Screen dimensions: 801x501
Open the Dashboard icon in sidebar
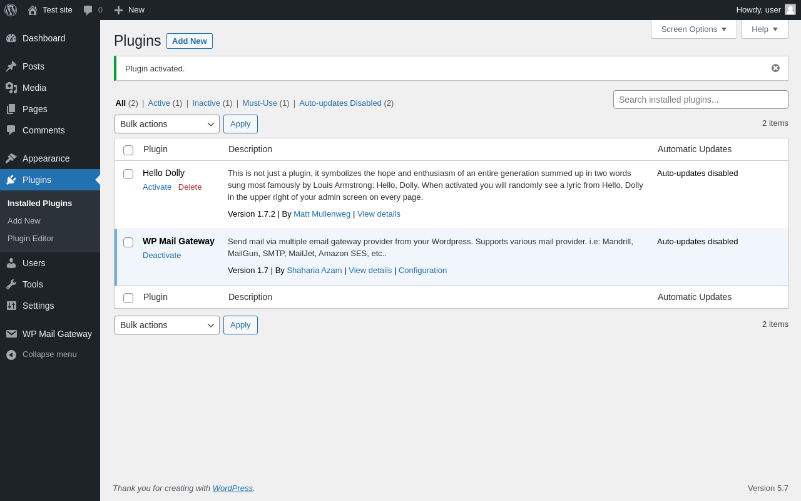click(11, 38)
